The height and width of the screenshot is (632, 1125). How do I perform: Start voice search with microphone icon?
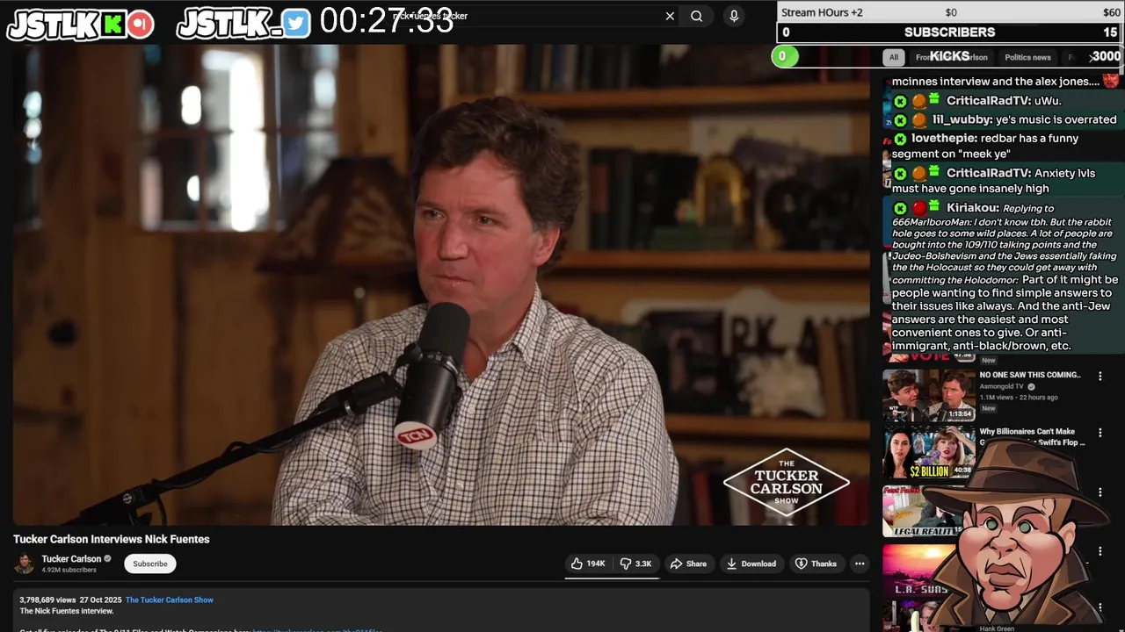(734, 16)
